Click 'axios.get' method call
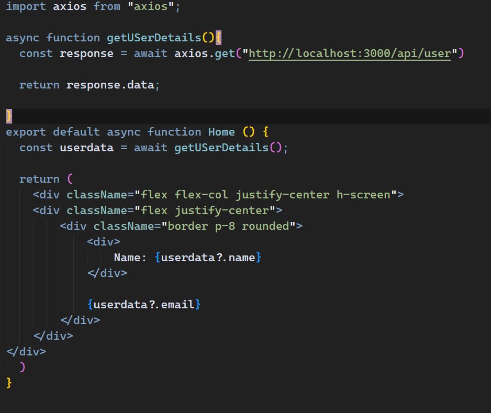Screen dimensions: 491x413 [x=205, y=53]
